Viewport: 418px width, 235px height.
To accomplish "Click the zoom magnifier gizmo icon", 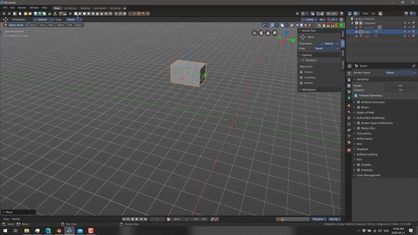I will [274, 33].
